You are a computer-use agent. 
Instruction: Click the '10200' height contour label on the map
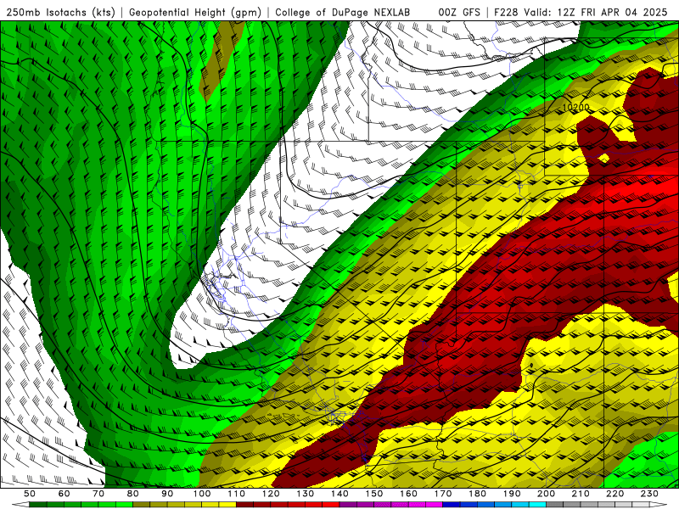click(x=576, y=108)
